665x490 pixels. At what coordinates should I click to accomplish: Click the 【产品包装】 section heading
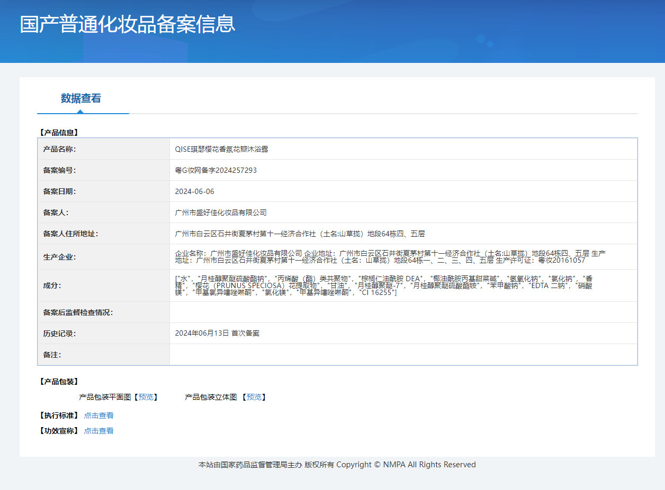(x=59, y=382)
